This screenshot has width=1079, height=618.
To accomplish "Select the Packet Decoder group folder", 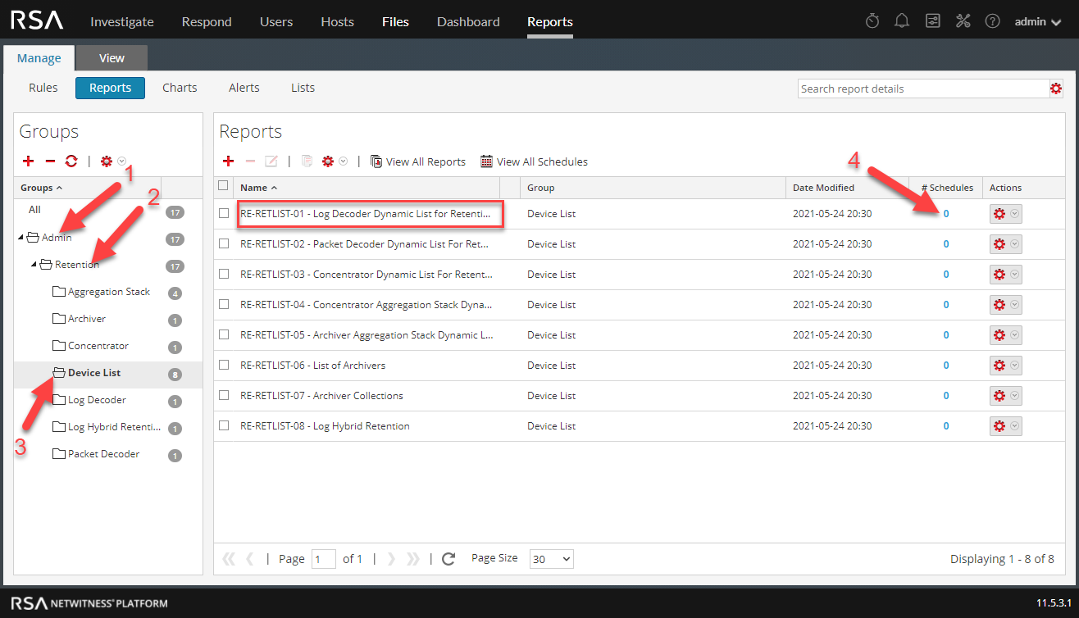I will (x=103, y=454).
